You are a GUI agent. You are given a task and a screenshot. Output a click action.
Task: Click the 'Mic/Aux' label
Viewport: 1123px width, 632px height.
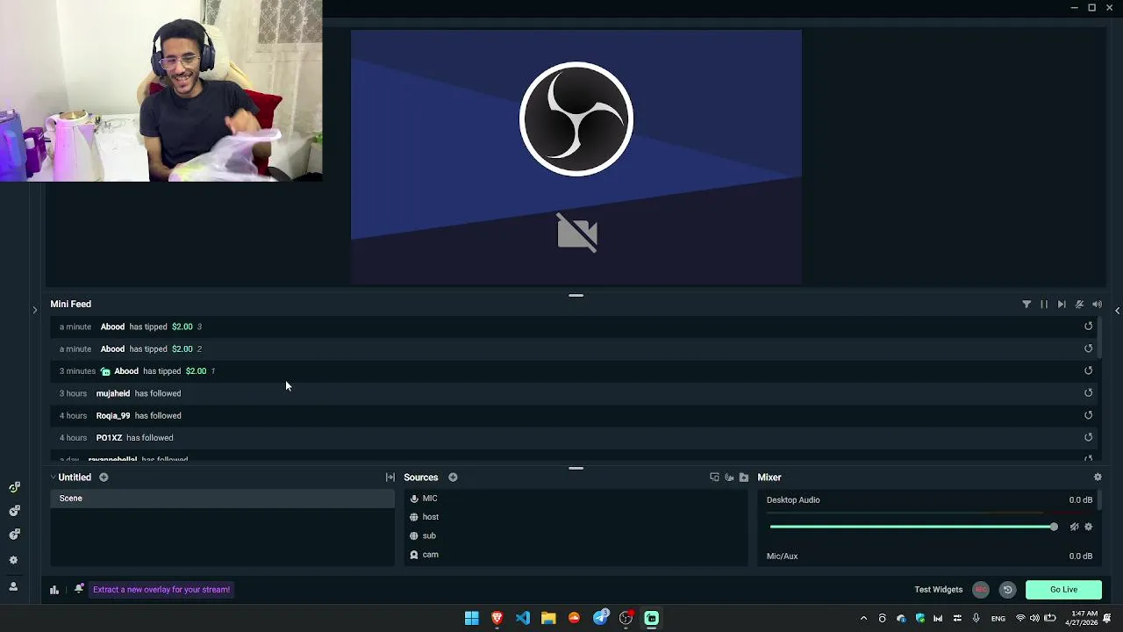coord(782,557)
